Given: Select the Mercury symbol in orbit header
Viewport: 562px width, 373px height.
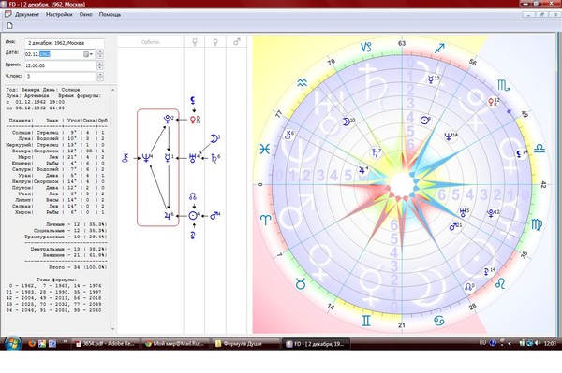Looking at the screenshot, I should [195, 42].
